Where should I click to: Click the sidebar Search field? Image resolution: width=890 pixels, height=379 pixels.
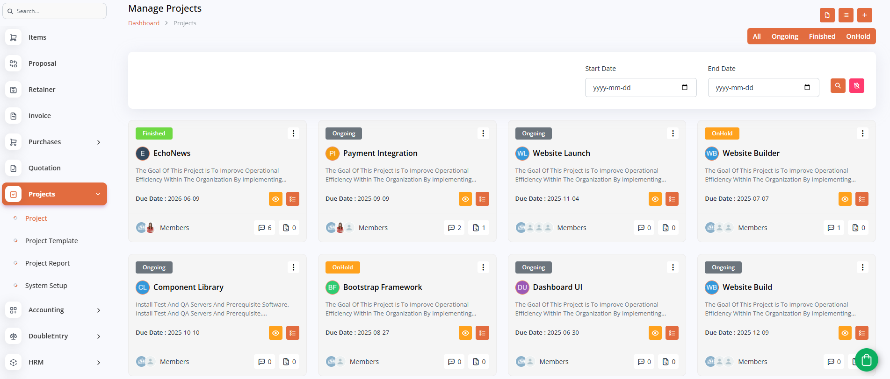tap(55, 11)
